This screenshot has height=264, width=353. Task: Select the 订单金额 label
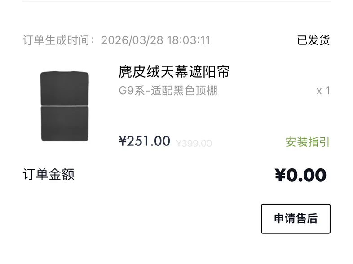49,174
